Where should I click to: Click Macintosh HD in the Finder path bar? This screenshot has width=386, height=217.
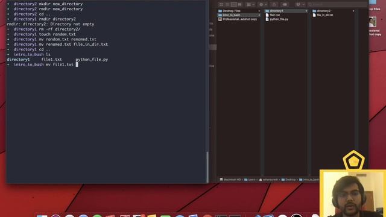(230, 180)
